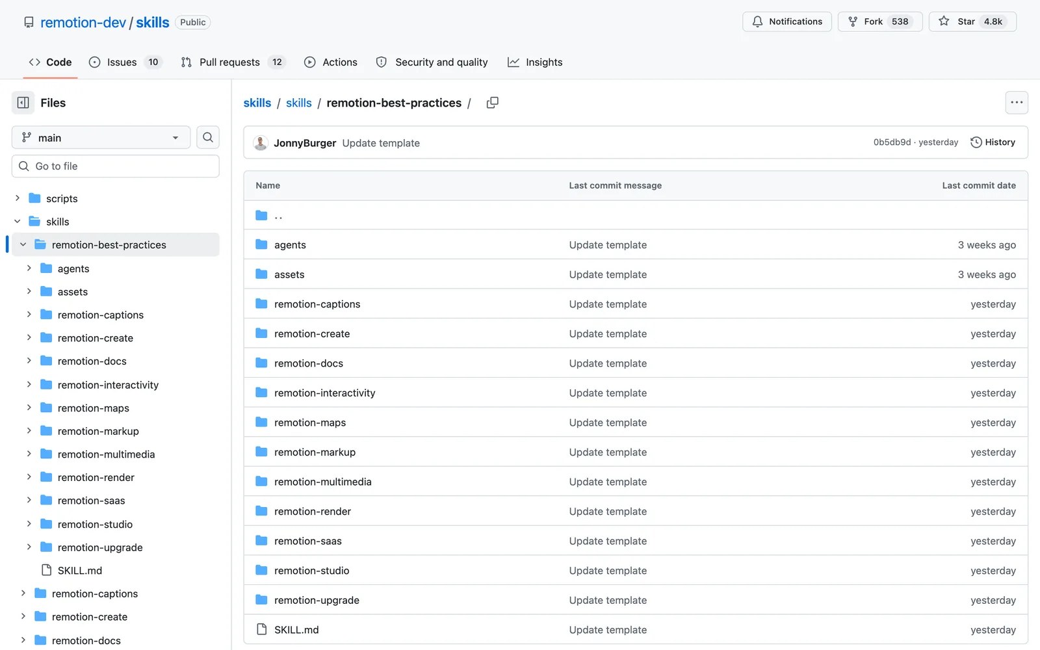View the Insights tab
Viewport: 1040px width, 650px height.
point(535,62)
